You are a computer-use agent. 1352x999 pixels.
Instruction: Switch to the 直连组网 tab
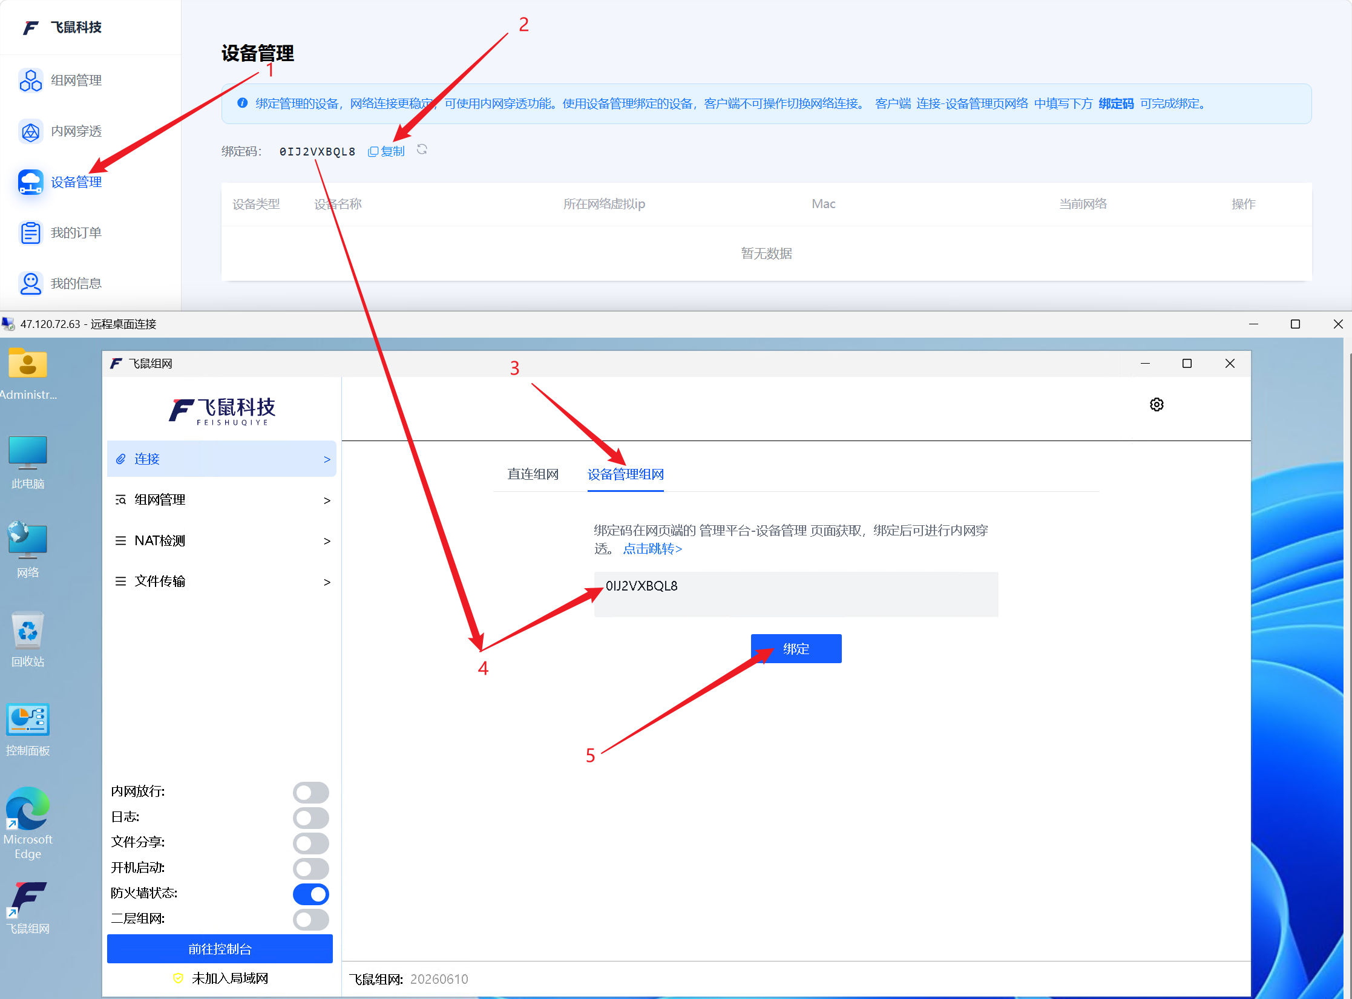pos(533,474)
